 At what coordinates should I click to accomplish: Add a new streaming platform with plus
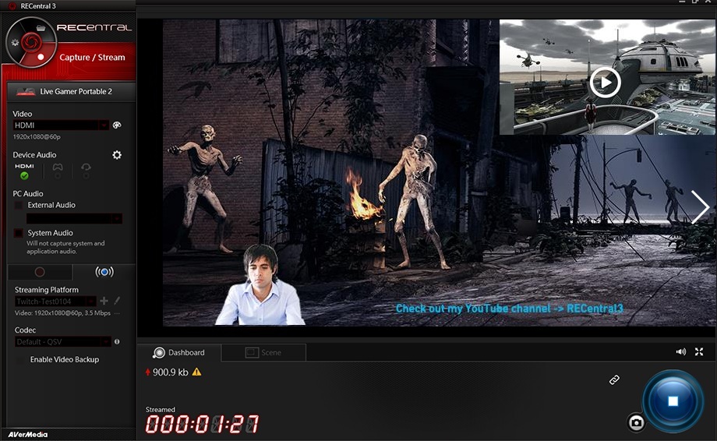(x=104, y=301)
